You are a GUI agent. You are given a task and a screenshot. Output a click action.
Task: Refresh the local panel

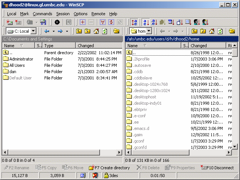[x=105, y=31]
